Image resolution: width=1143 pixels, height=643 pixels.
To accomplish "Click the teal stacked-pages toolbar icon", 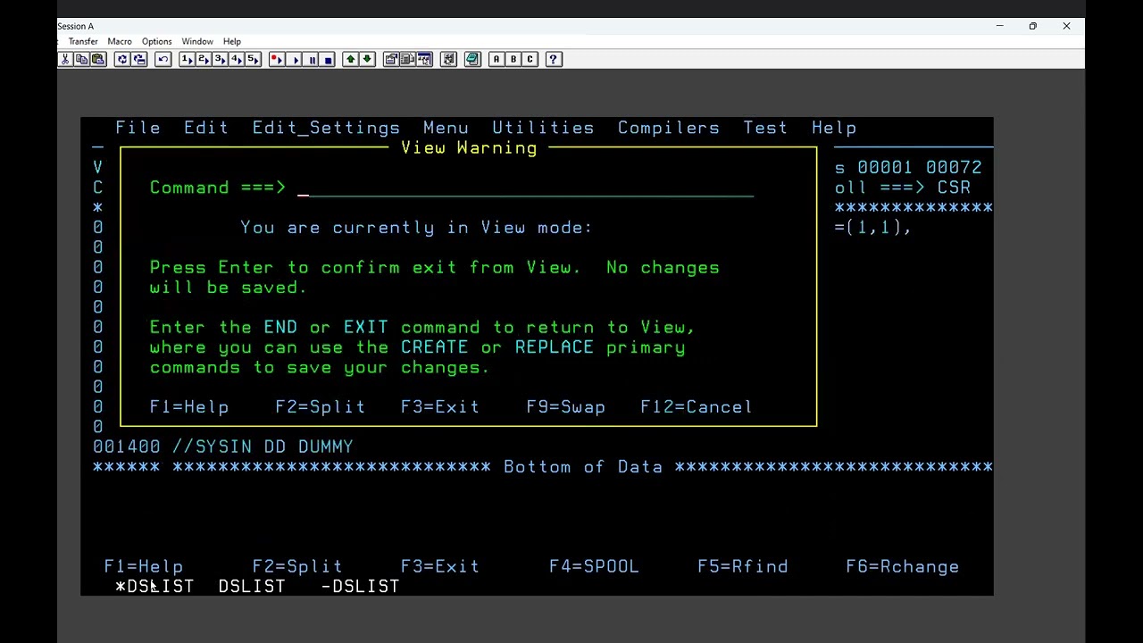I will (x=472, y=59).
